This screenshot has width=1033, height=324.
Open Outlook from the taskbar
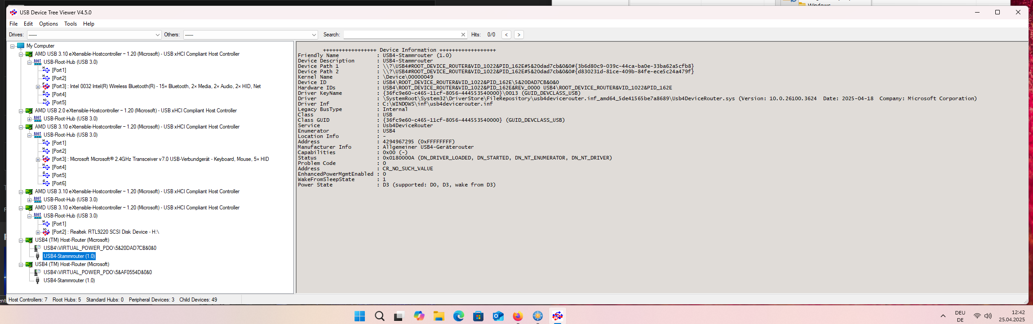coord(498,316)
